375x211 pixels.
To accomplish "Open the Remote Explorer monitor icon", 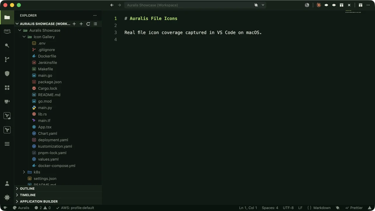I will coord(7,102).
